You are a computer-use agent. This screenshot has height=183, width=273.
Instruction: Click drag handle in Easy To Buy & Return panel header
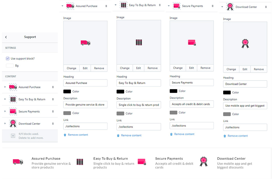[160, 5]
